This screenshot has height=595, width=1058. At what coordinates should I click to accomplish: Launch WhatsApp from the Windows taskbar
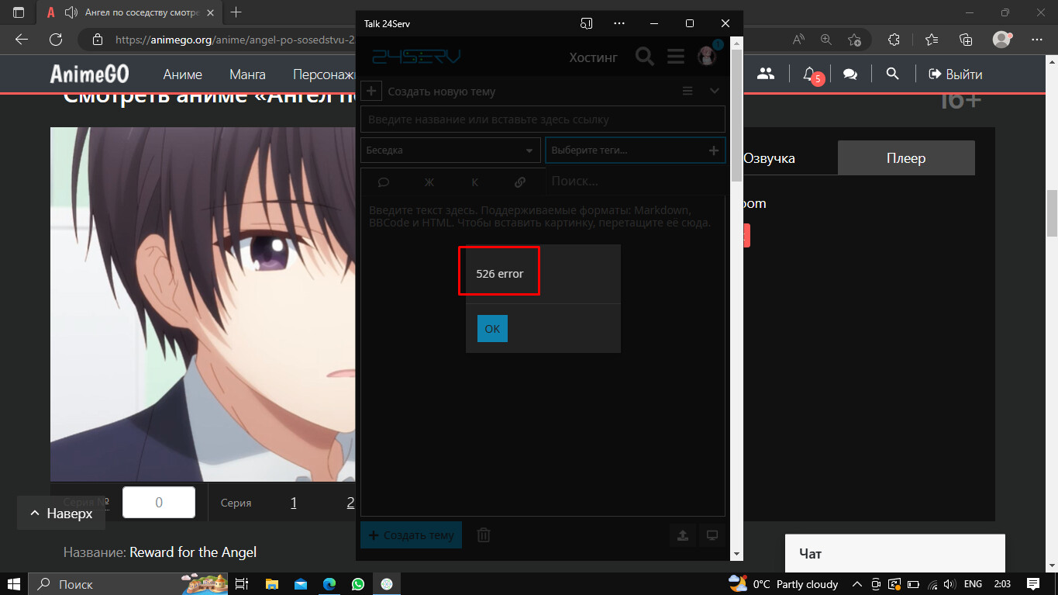357,584
